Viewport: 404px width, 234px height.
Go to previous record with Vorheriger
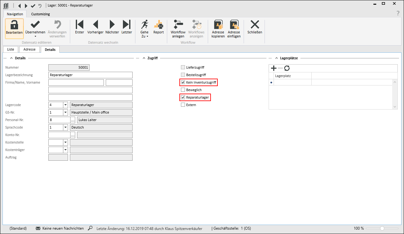pos(95,25)
